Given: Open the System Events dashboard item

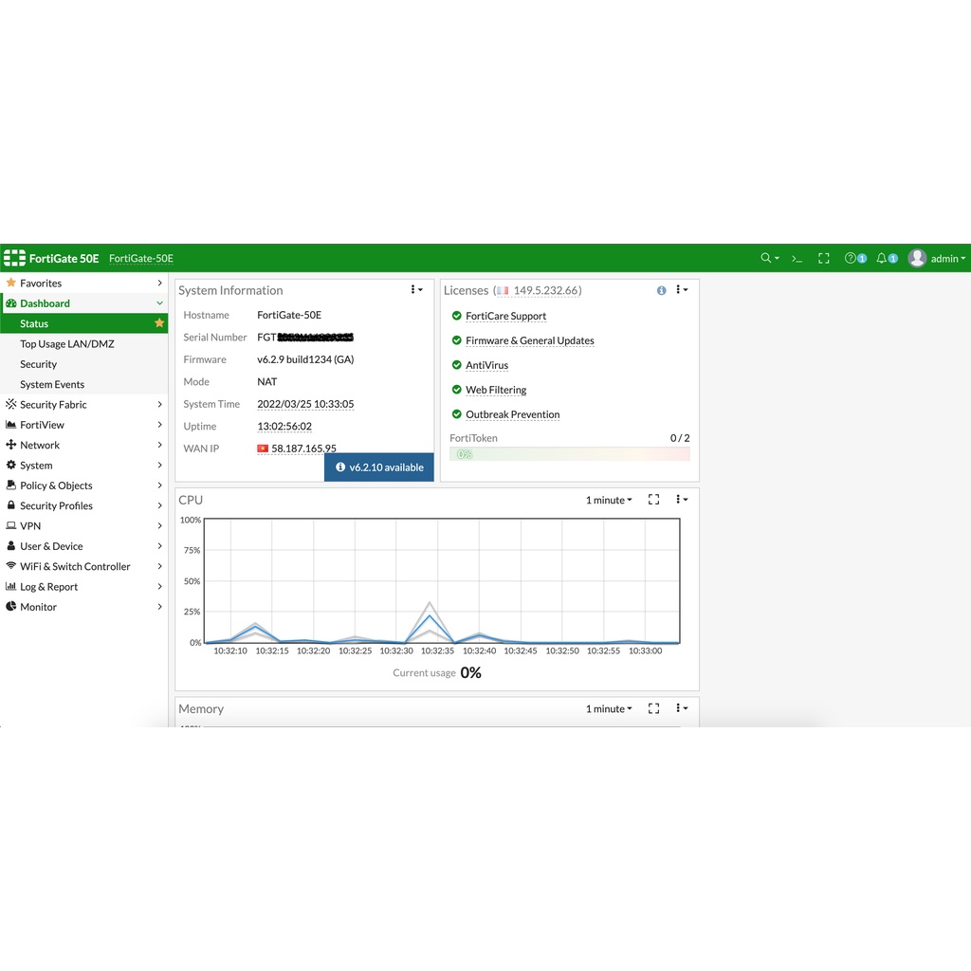Looking at the screenshot, I should click(x=83, y=384).
